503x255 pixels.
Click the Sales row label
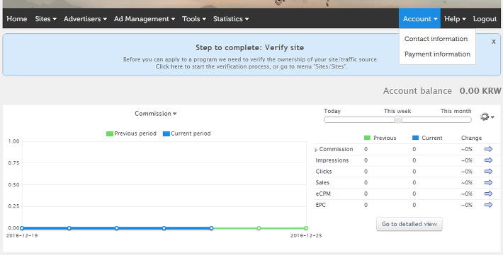coord(322,183)
